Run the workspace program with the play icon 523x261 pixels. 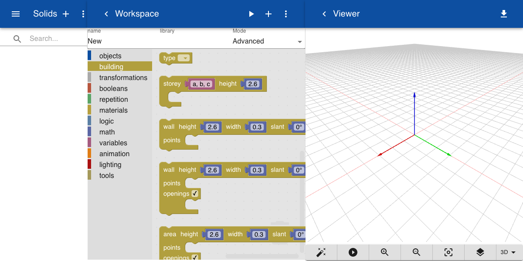tap(251, 14)
